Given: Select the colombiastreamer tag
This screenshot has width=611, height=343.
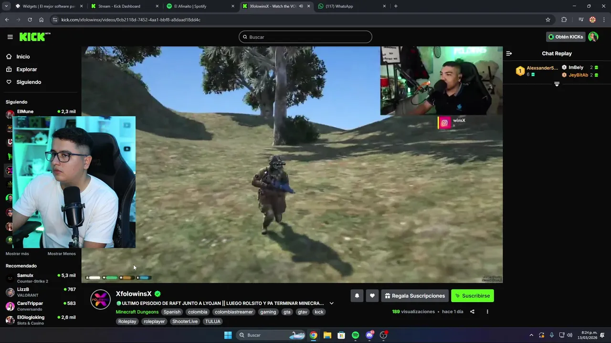Looking at the screenshot, I should 234,312.
